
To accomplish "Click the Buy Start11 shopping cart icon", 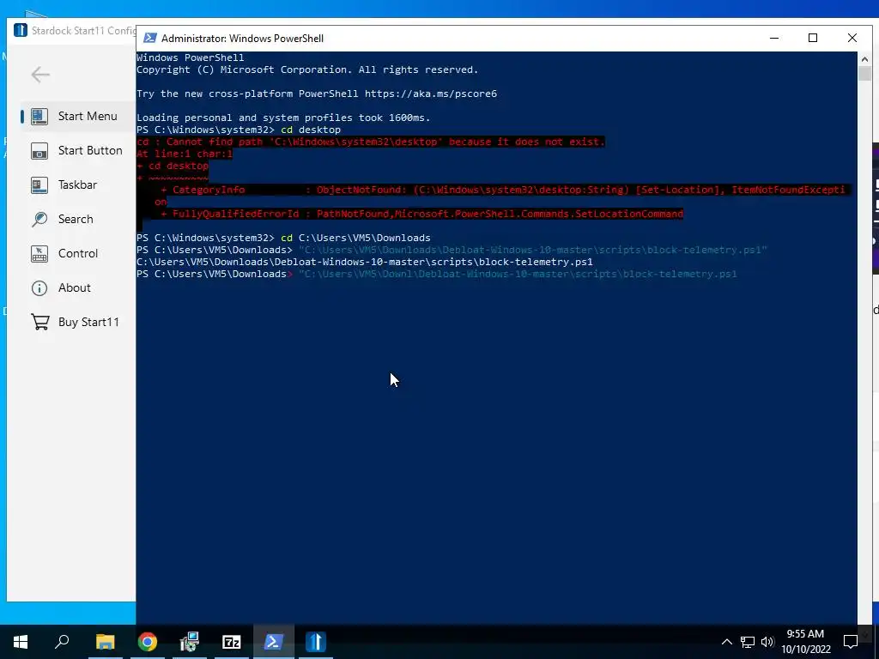I will point(39,323).
